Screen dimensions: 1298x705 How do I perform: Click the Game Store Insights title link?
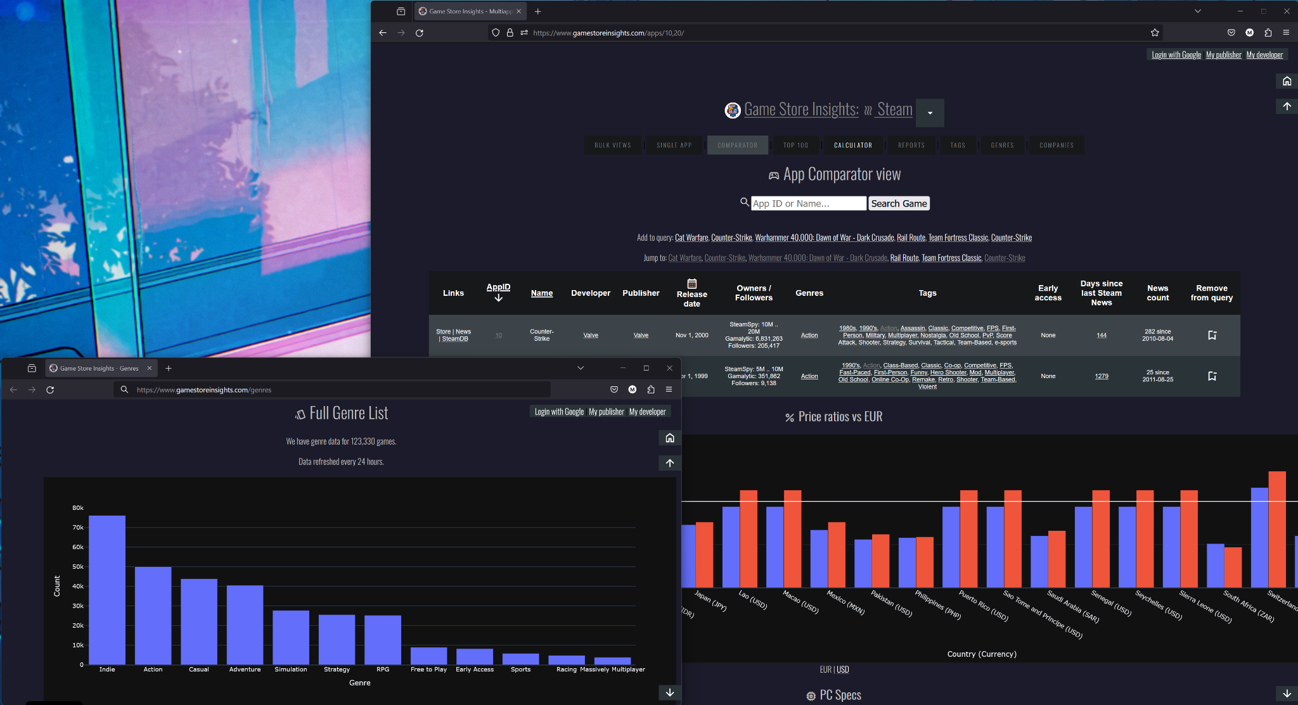[x=801, y=110]
